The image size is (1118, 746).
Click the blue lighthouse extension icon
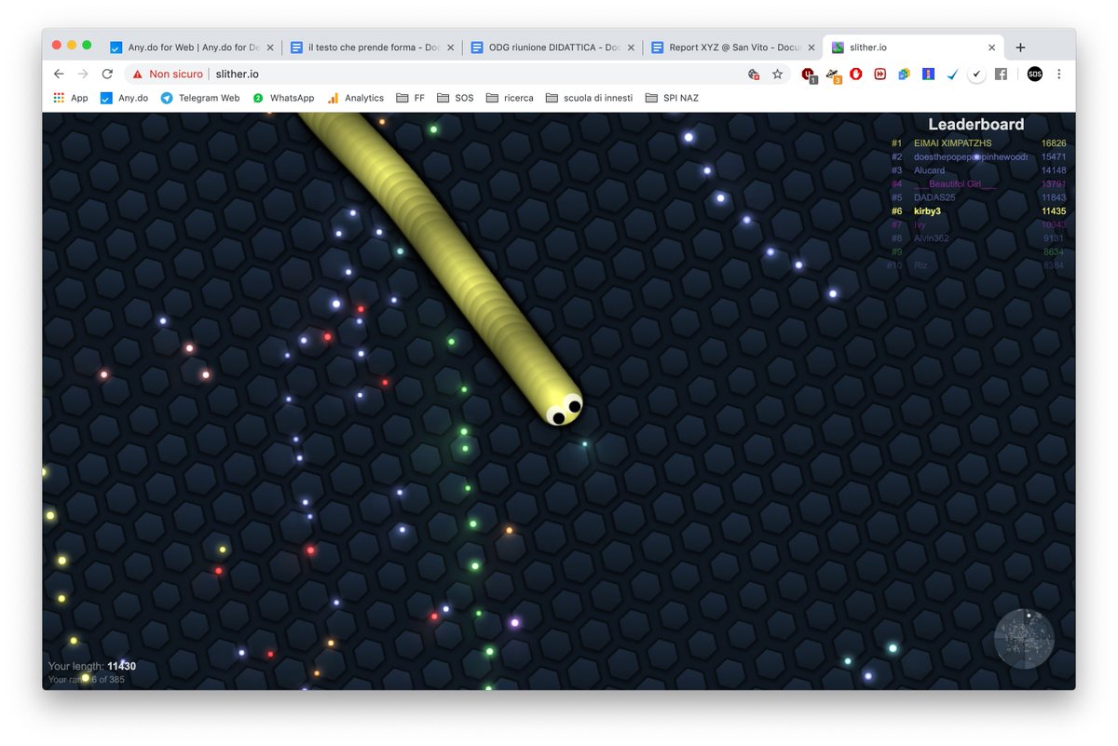coord(928,74)
